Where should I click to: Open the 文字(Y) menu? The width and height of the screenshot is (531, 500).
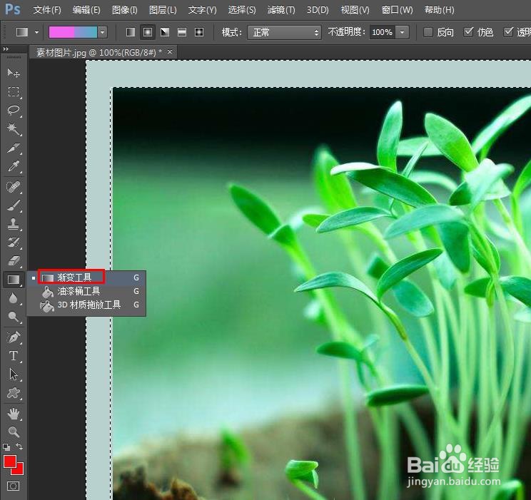(202, 10)
